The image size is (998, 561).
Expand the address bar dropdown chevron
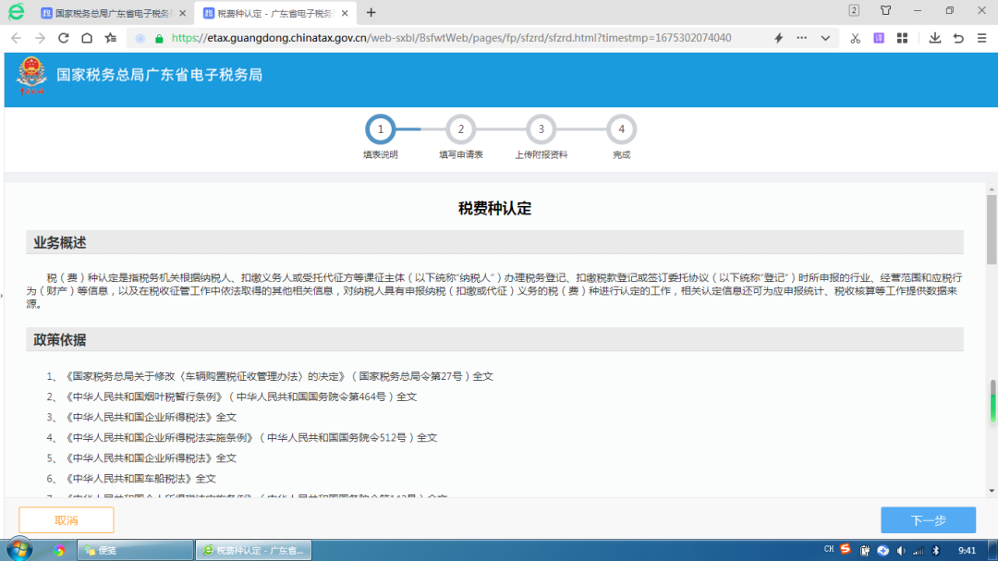tap(825, 38)
